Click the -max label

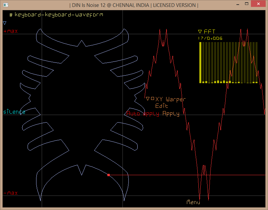[x=10, y=193]
